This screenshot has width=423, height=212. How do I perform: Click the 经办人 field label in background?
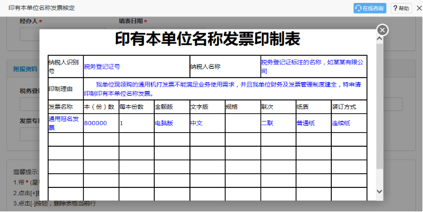tap(29, 21)
